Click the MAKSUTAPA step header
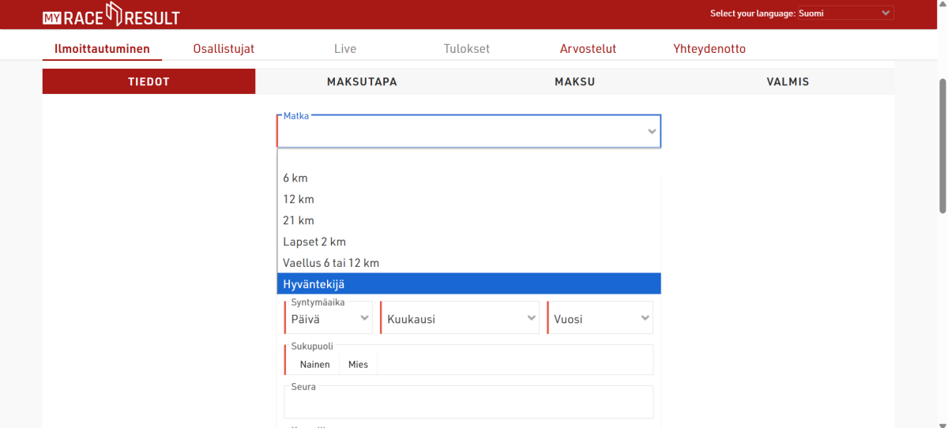948x428 pixels. (x=362, y=81)
